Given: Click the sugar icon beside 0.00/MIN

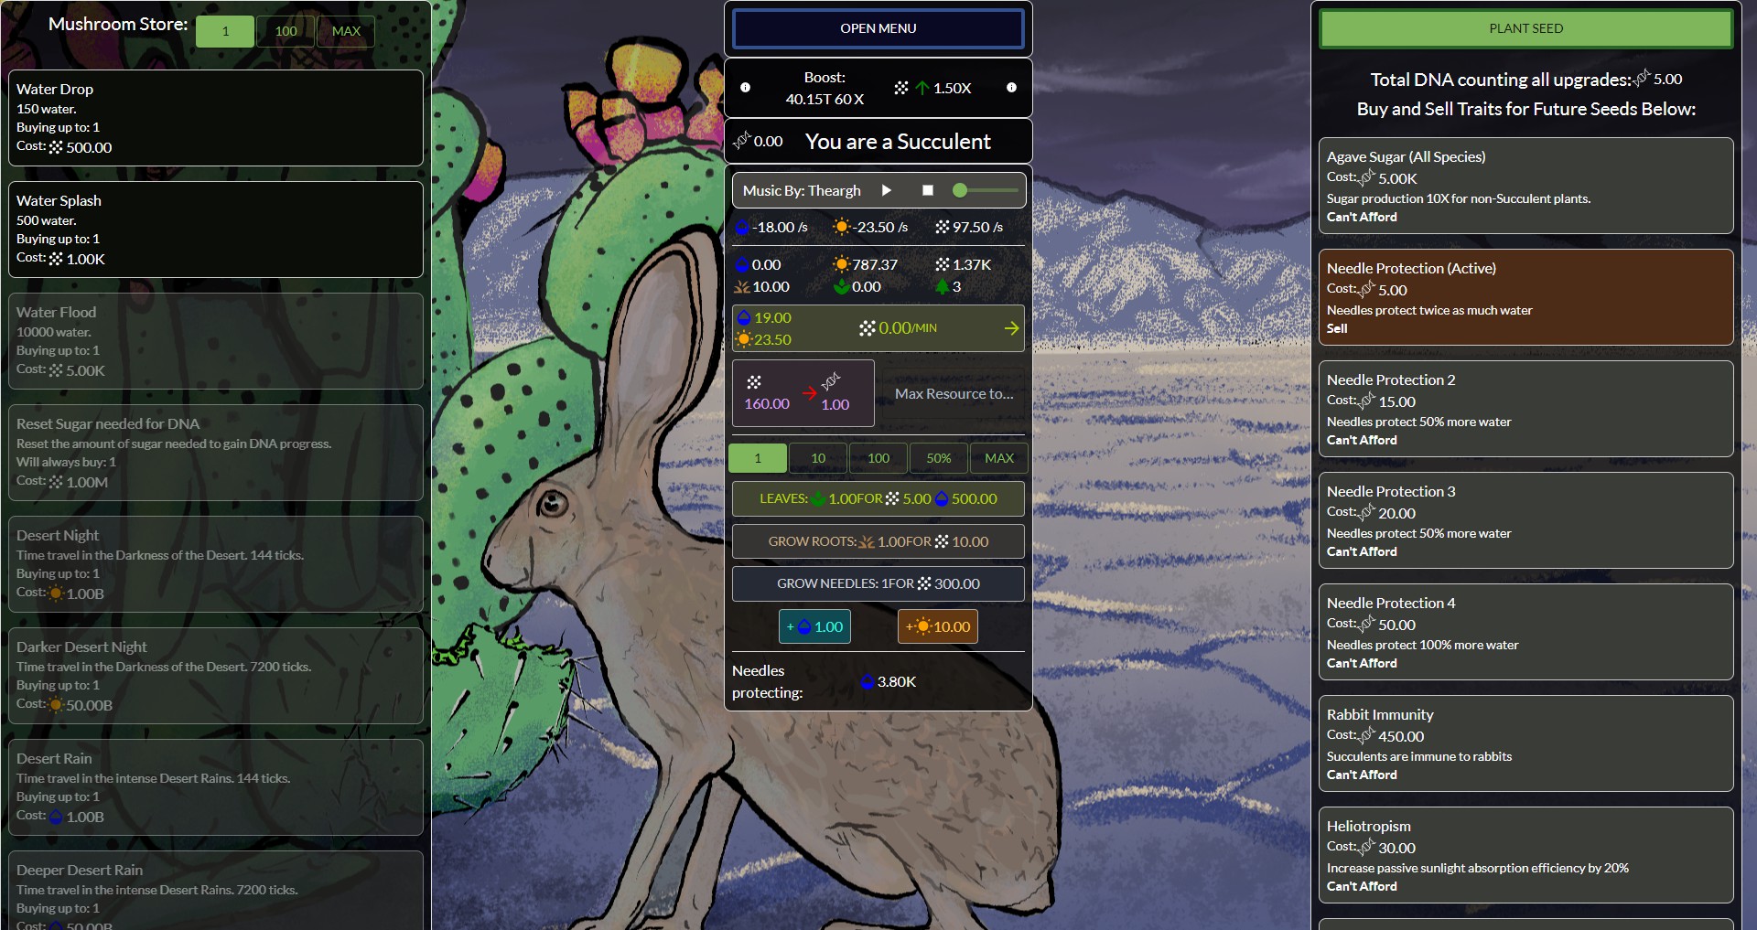Looking at the screenshot, I should click(868, 327).
